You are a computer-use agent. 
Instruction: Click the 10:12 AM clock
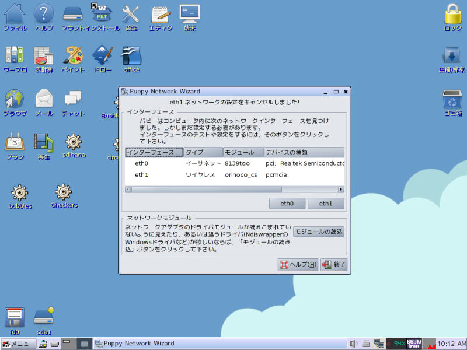click(x=451, y=344)
